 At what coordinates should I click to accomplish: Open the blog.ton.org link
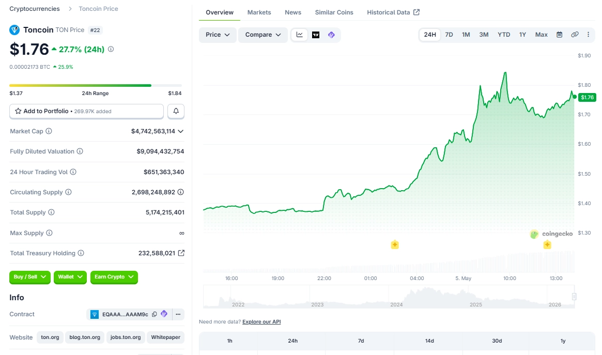tap(85, 337)
